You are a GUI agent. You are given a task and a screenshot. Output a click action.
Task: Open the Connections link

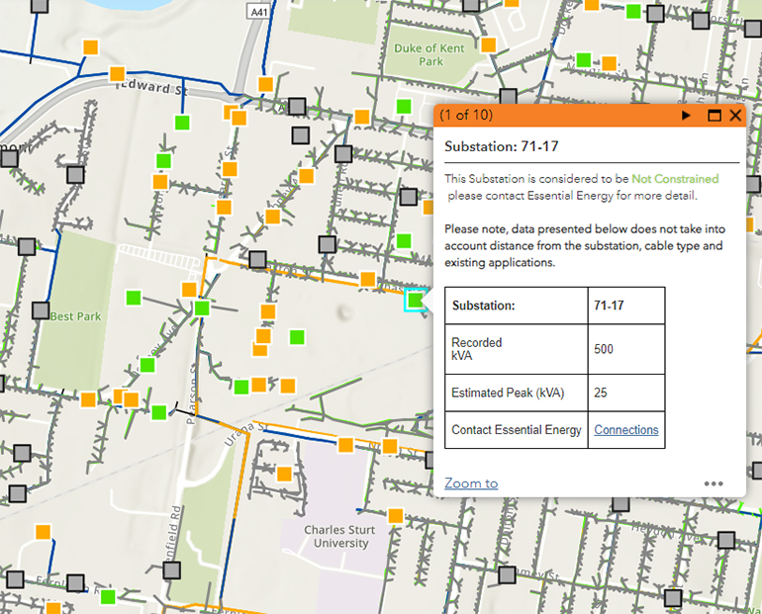(625, 430)
